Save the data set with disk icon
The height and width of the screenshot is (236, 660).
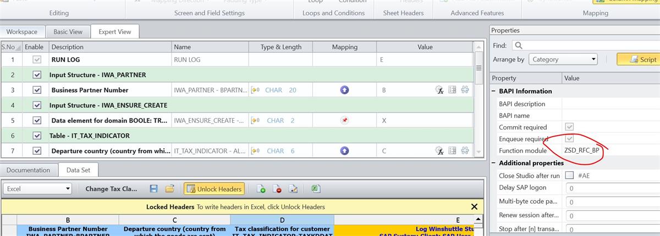153,189
